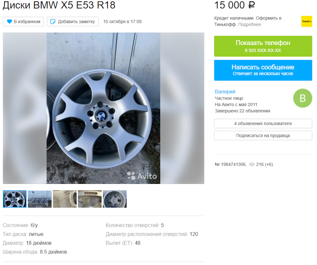Click the blue Написать сообщение button
Image resolution: width=317 pixels, height=265 pixels.
(x=263, y=70)
